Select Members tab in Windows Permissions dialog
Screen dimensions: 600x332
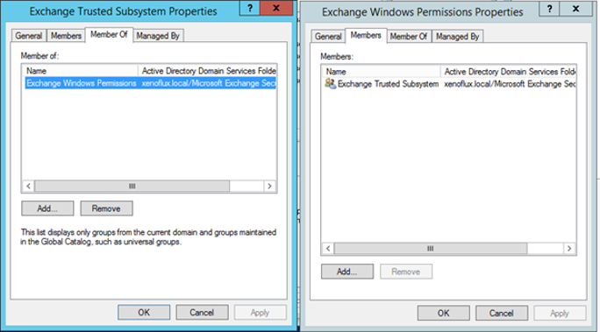point(366,35)
